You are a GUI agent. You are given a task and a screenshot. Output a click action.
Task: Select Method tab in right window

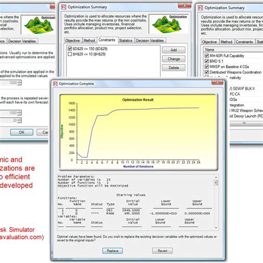pyautogui.click(x=226, y=42)
